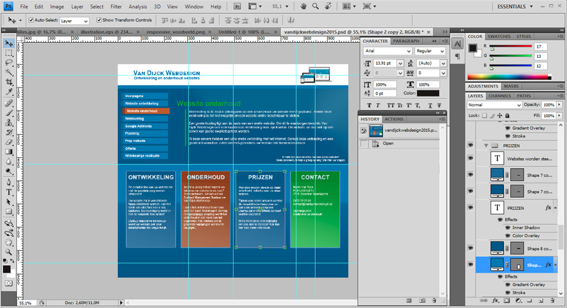Click the vandijckwebdesign2015 history snapshot thumbnail
The height and width of the screenshot is (308, 567).
pos(376,130)
